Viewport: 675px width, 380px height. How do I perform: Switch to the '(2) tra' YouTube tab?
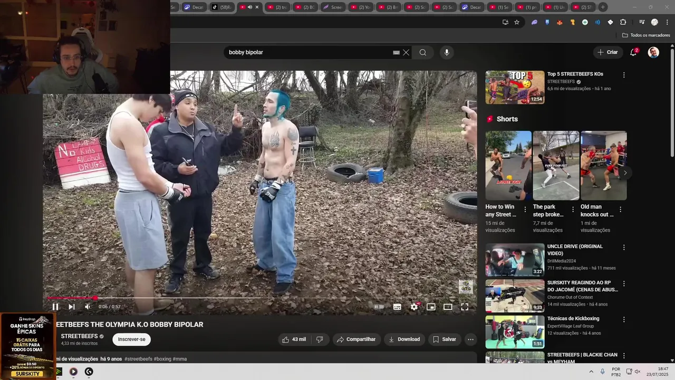(277, 7)
